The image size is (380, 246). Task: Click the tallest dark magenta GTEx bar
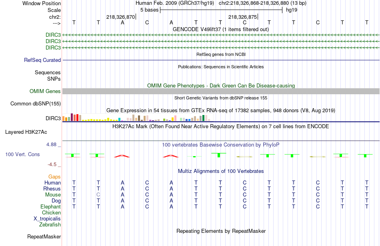point(72,117)
